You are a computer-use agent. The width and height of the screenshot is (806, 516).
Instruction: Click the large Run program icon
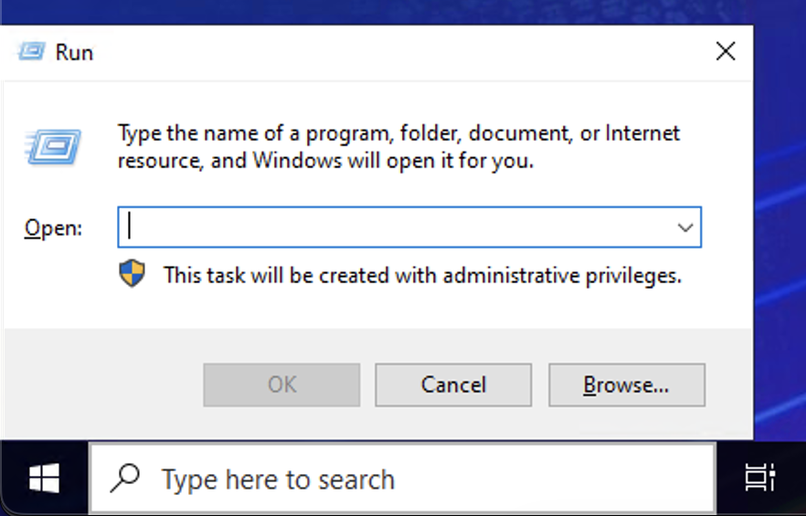tap(54, 146)
